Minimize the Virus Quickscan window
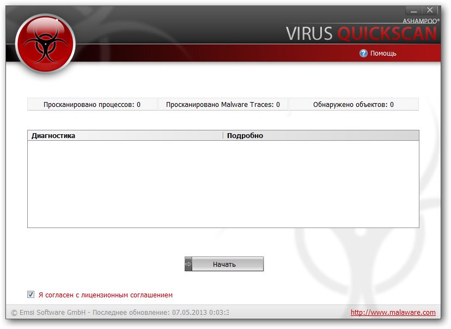The image size is (451, 329). click(413, 10)
